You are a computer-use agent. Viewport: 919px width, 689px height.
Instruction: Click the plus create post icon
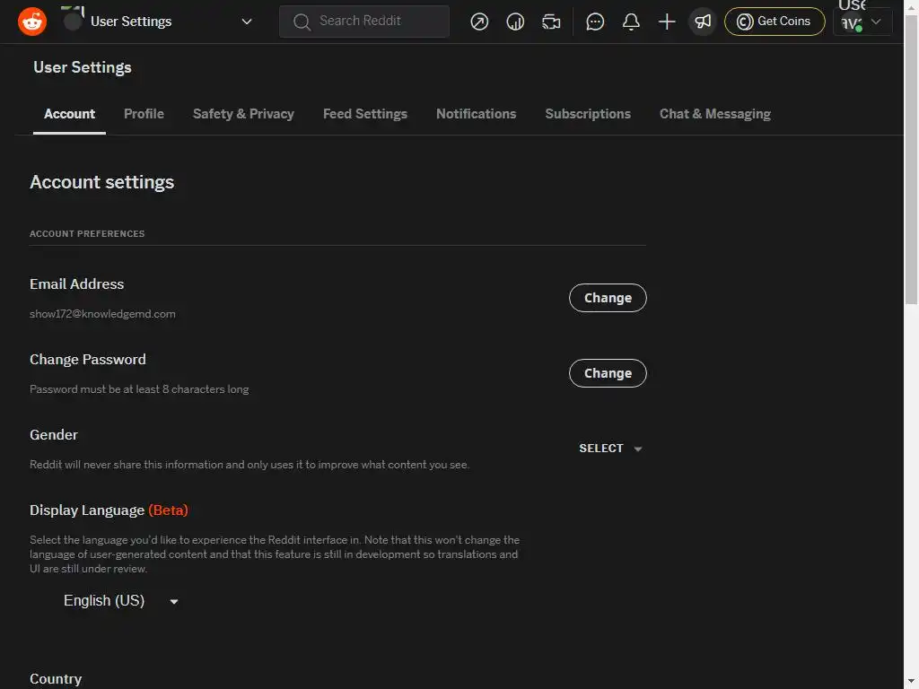(x=667, y=22)
